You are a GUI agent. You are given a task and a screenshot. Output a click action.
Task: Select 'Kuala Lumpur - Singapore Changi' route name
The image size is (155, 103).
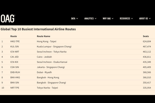[x=54, y=47]
